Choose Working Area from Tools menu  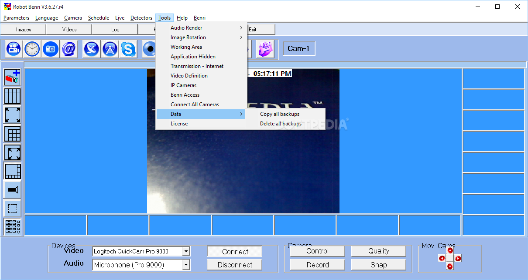(x=201, y=47)
